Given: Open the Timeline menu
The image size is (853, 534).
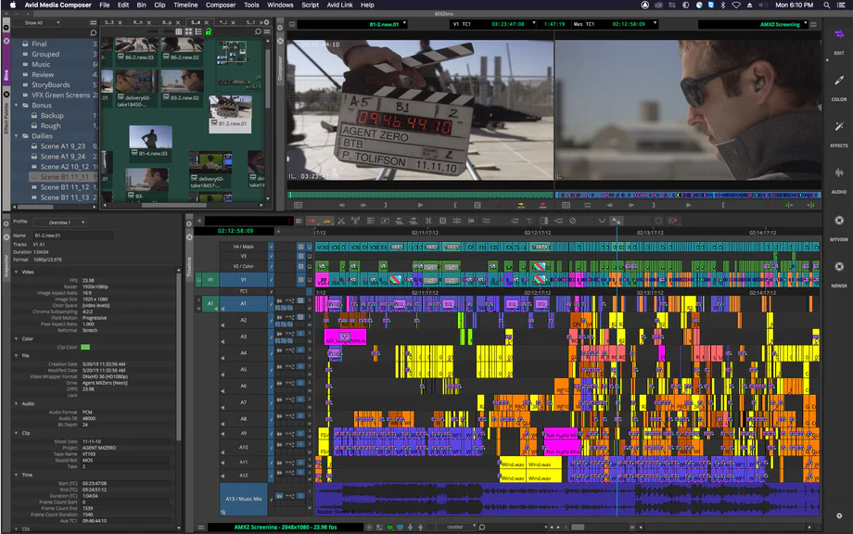Looking at the screenshot, I should pyautogui.click(x=185, y=5).
